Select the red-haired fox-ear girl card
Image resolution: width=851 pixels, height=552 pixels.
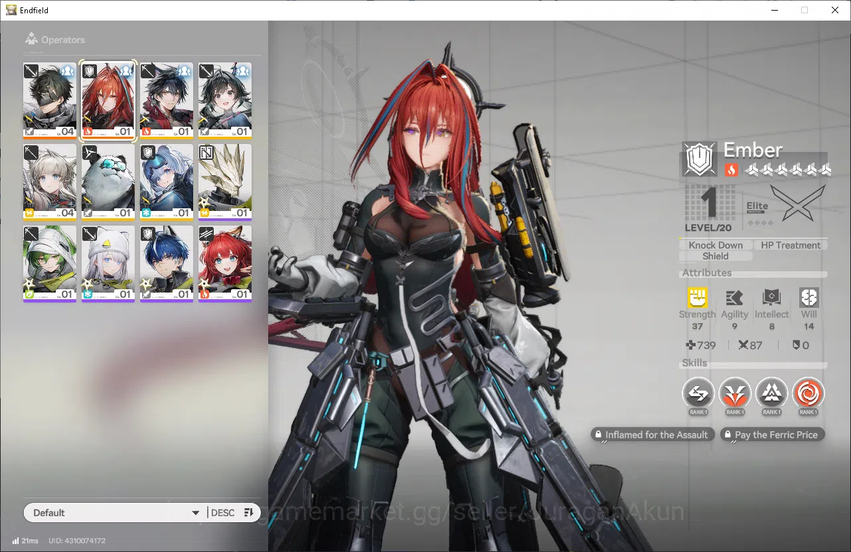pyautogui.click(x=225, y=264)
